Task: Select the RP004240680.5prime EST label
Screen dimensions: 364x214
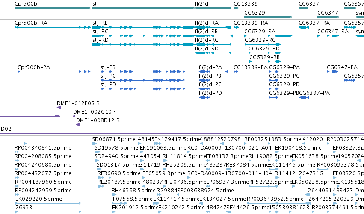Action: pyautogui.click(x=43, y=165)
